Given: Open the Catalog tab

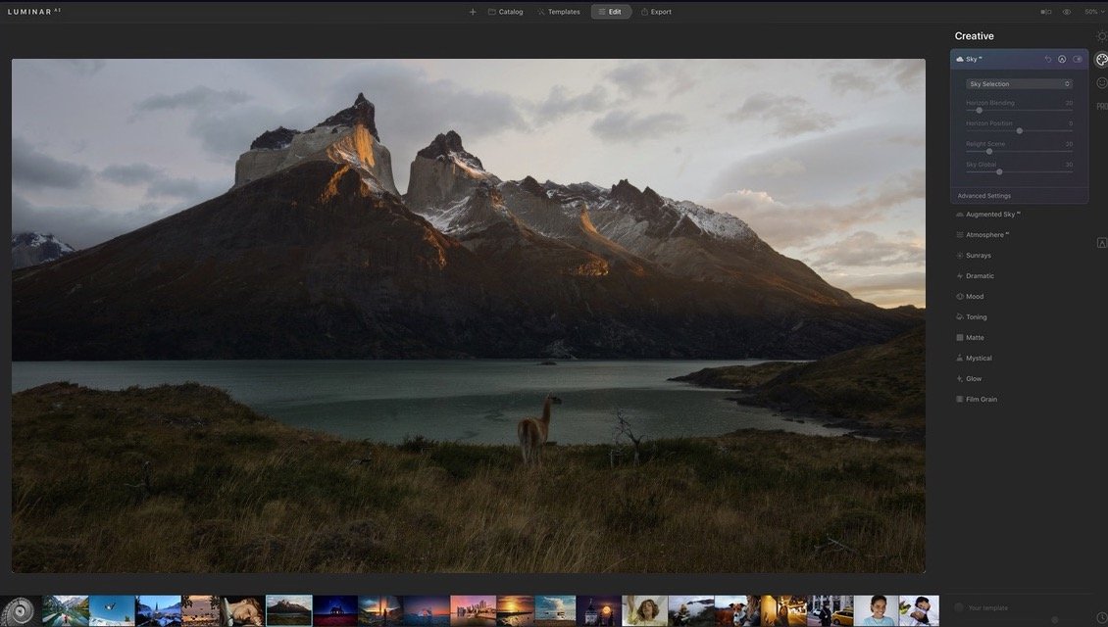Looking at the screenshot, I should tap(505, 12).
